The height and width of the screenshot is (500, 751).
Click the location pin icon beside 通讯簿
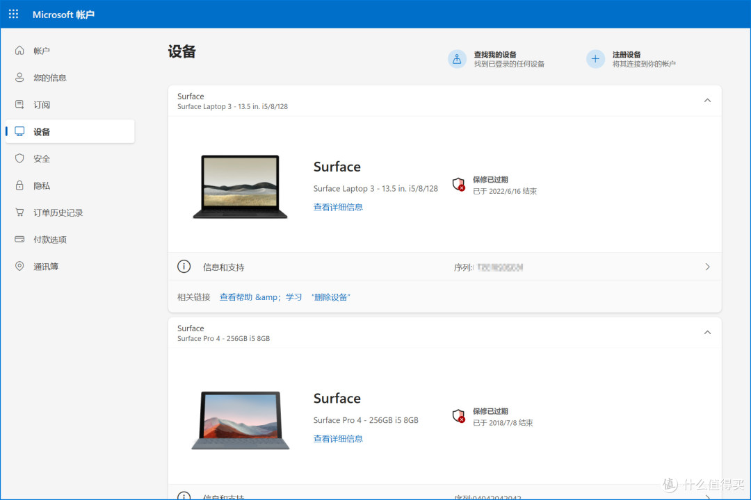19,266
